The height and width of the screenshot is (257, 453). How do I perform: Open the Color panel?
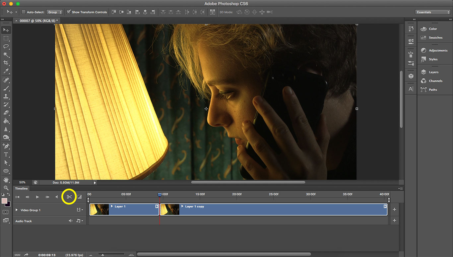[x=433, y=29]
